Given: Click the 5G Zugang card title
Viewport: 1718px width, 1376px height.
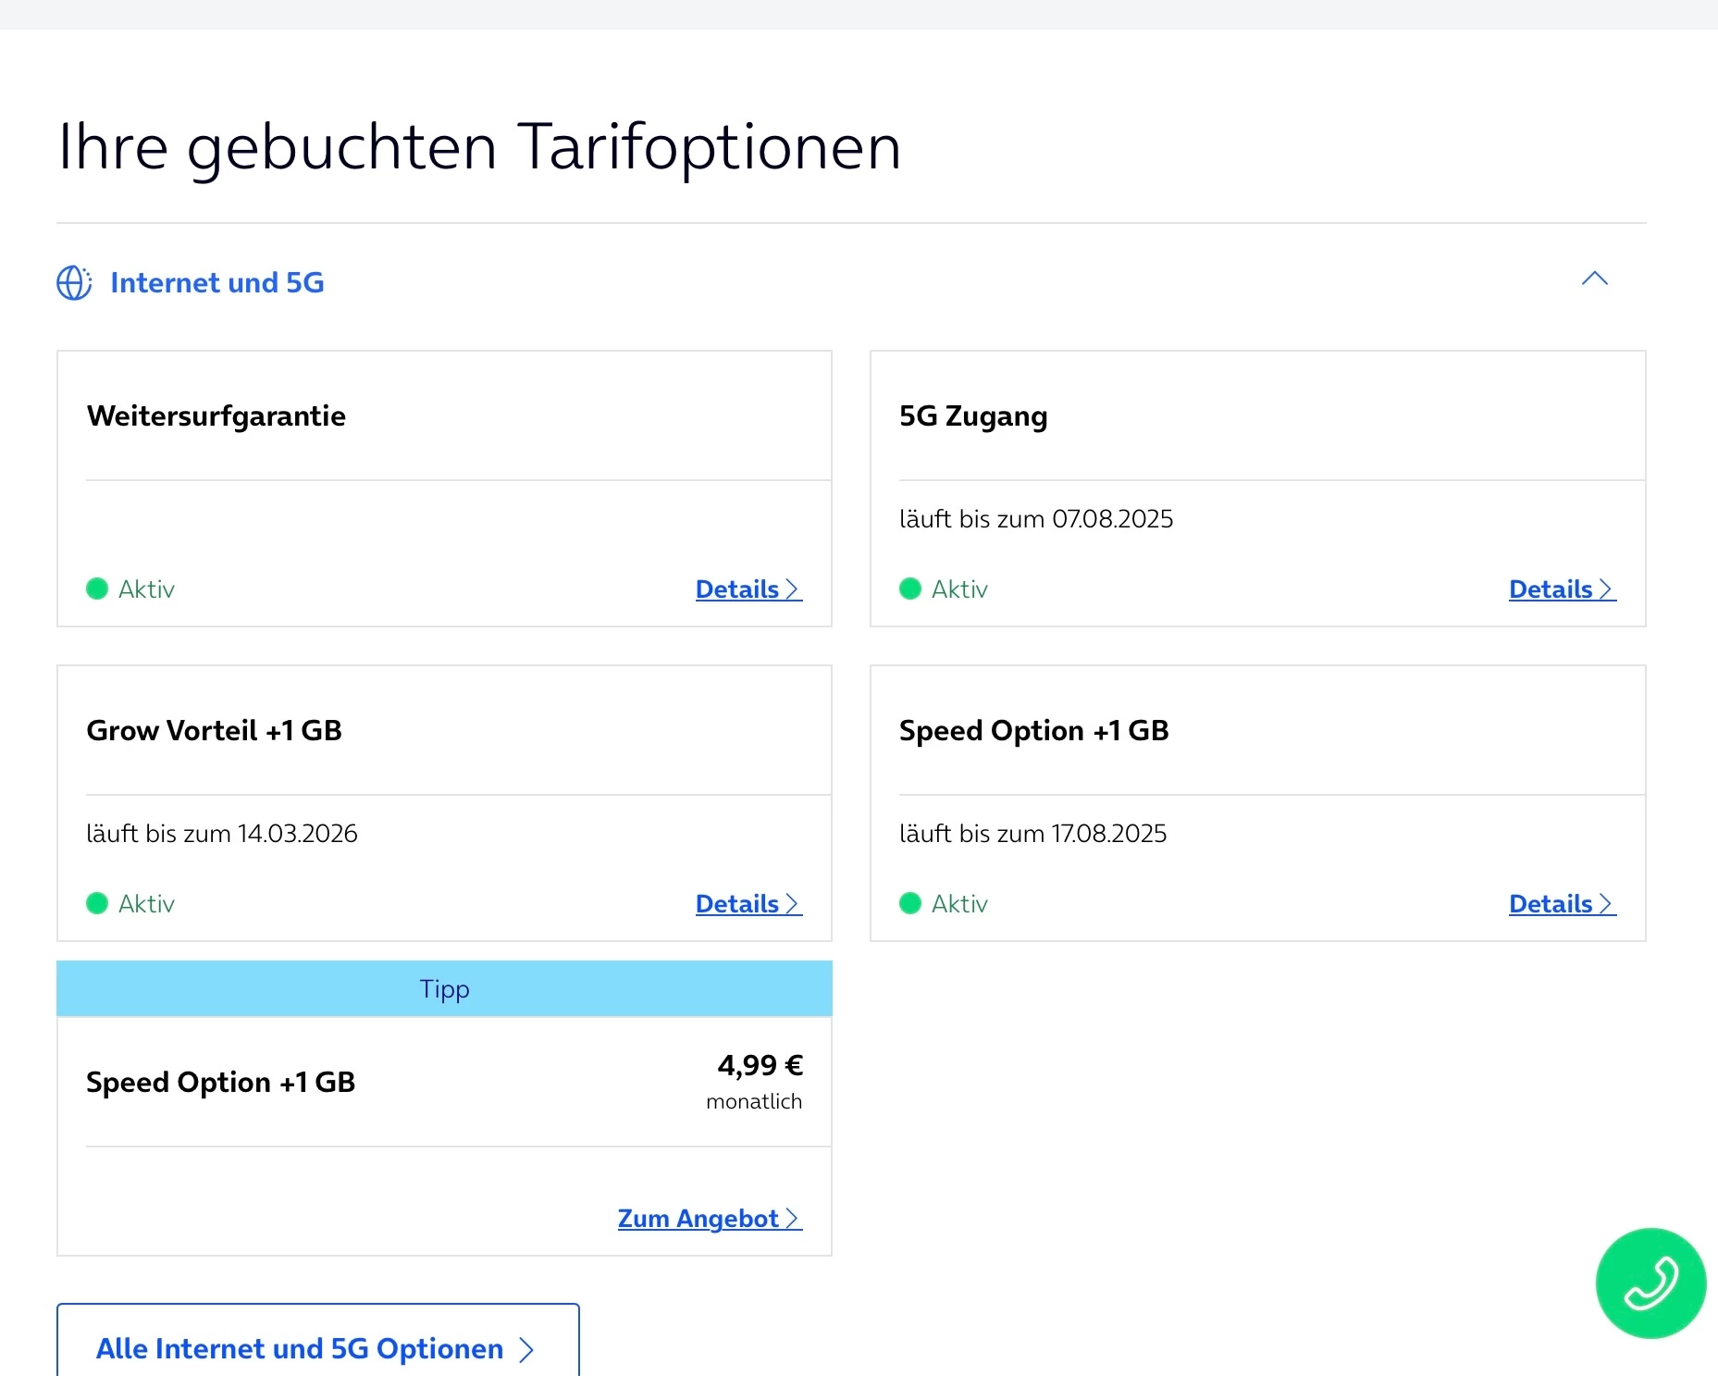Looking at the screenshot, I should click(x=973, y=416).
